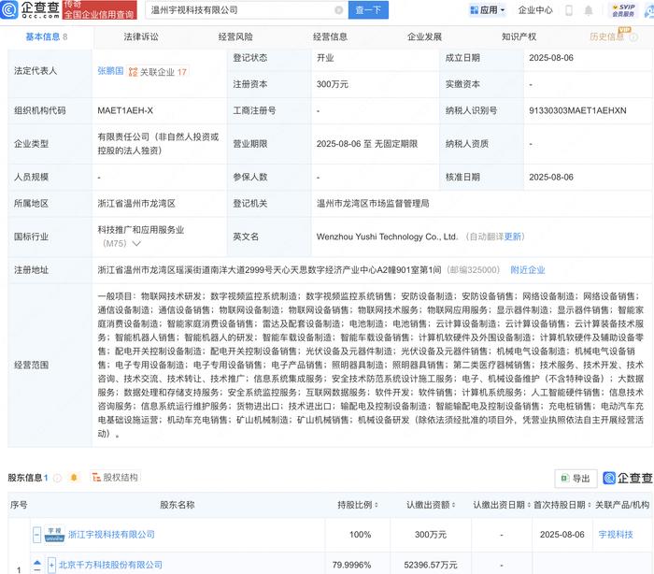
Task: Open 企业中心 in the header
Action: click(x=535, y=10)
